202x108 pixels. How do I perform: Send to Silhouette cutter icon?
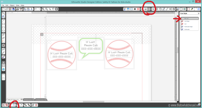(x=21, y=9)
